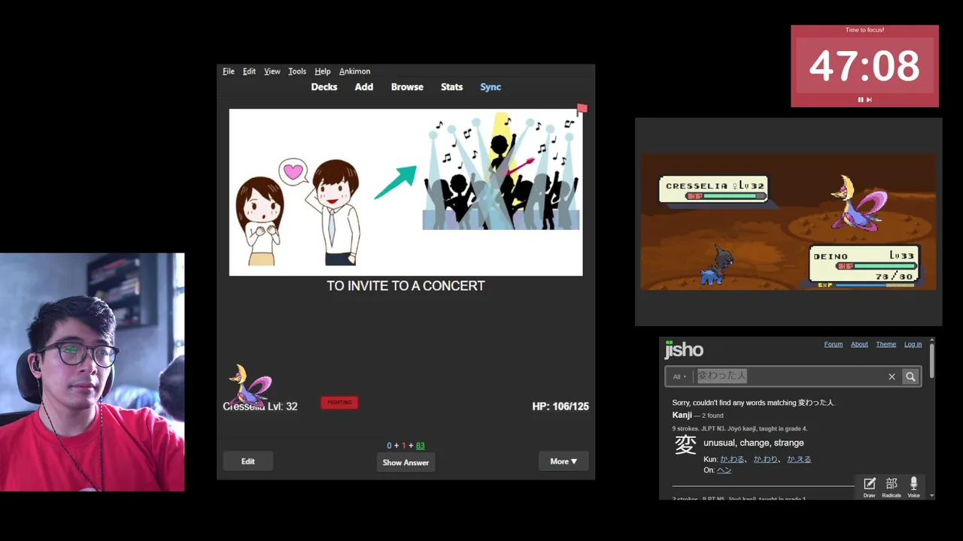The width and height of the screenshot is (963, 541).
Task: Open the File menu in Anki
Action: tap(229, 71)
